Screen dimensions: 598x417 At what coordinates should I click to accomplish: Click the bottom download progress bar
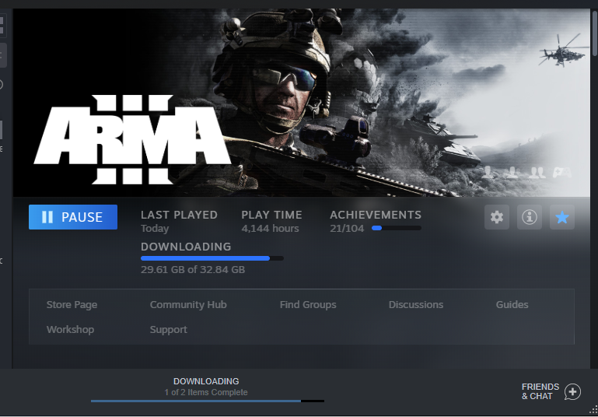pos(208,401)
